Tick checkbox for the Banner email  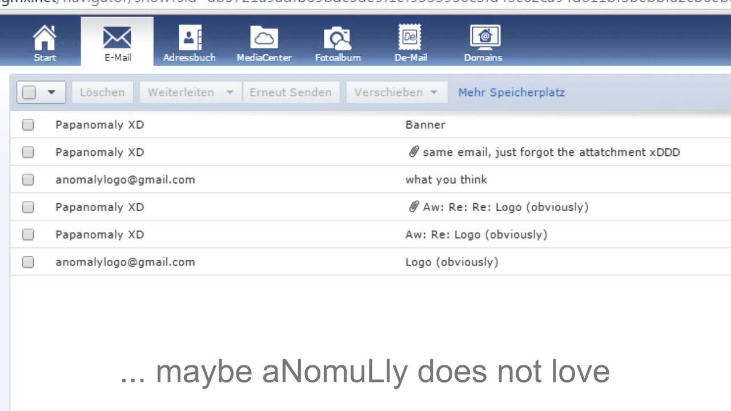28,124
